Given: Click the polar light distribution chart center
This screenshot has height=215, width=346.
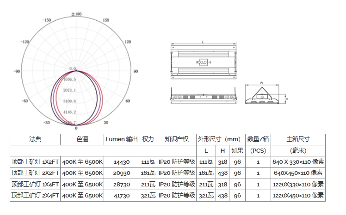Looking at the screenshot, I should coord(76,72).
